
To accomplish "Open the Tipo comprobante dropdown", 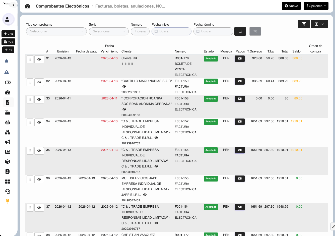I will click(x=56, y=31).
